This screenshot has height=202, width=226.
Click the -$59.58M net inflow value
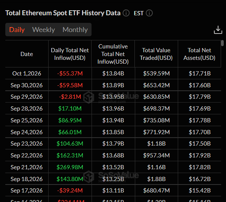[x=70, y=85]
